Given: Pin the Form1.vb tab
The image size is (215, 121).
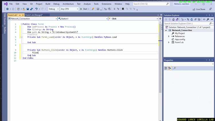Looking at the screenshot, I should 20,15.
